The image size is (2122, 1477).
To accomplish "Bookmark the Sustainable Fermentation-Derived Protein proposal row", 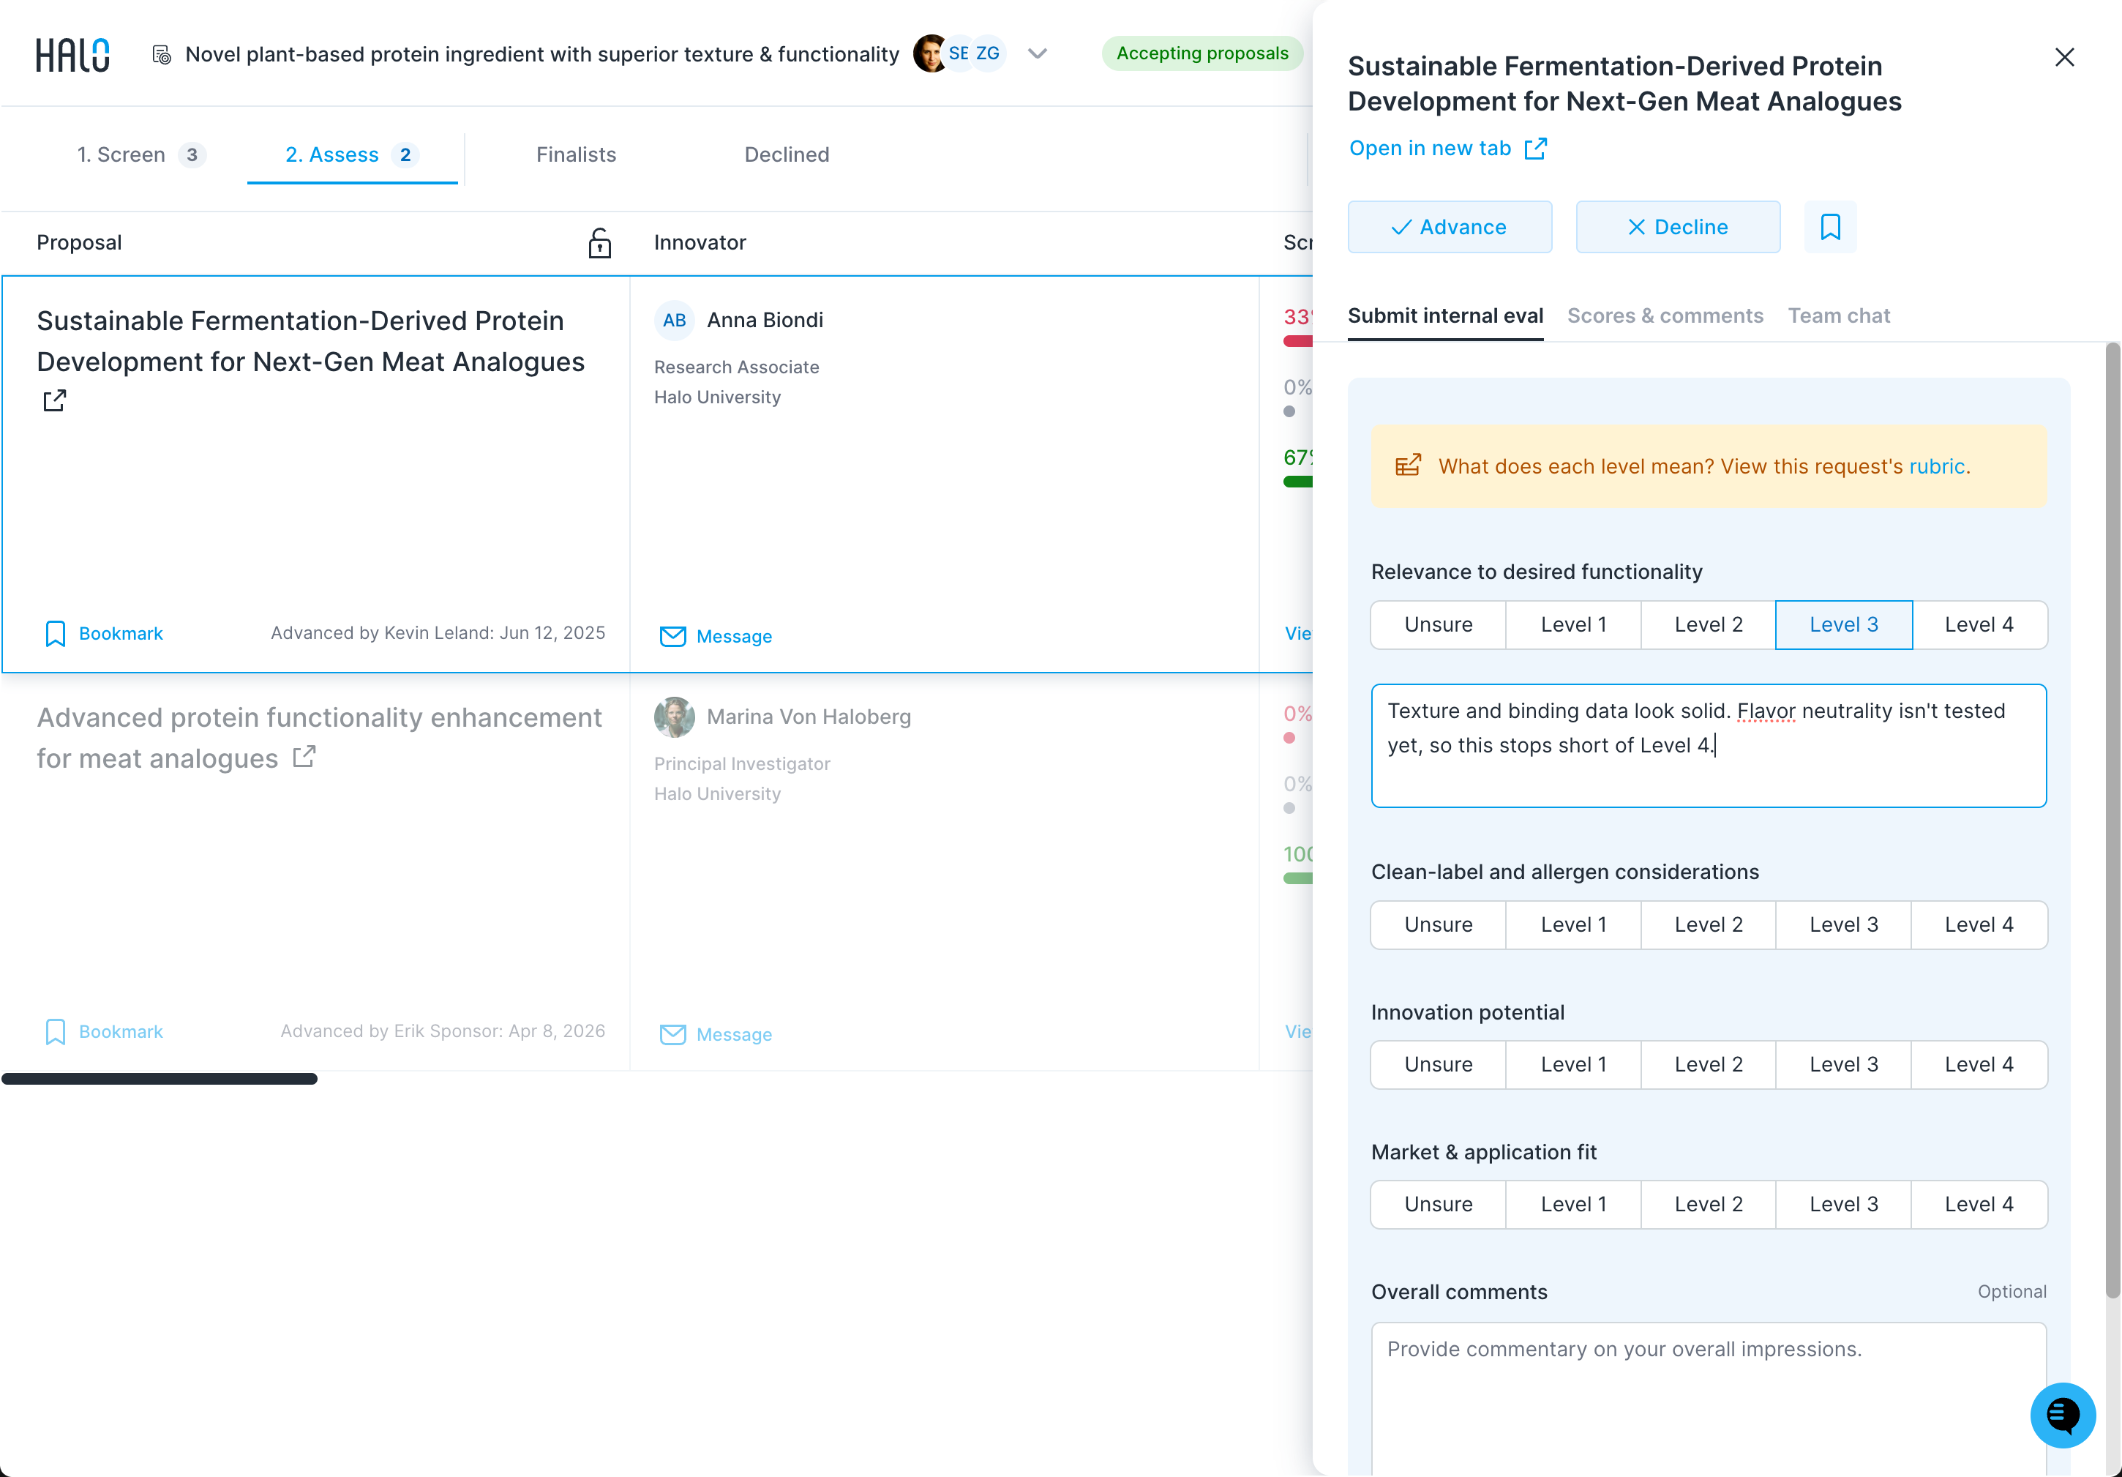I will (103, 633).
